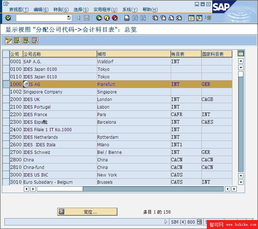Click the 公司 column header
This screenshot has height=229, width=258.
(x=17, y=54)
